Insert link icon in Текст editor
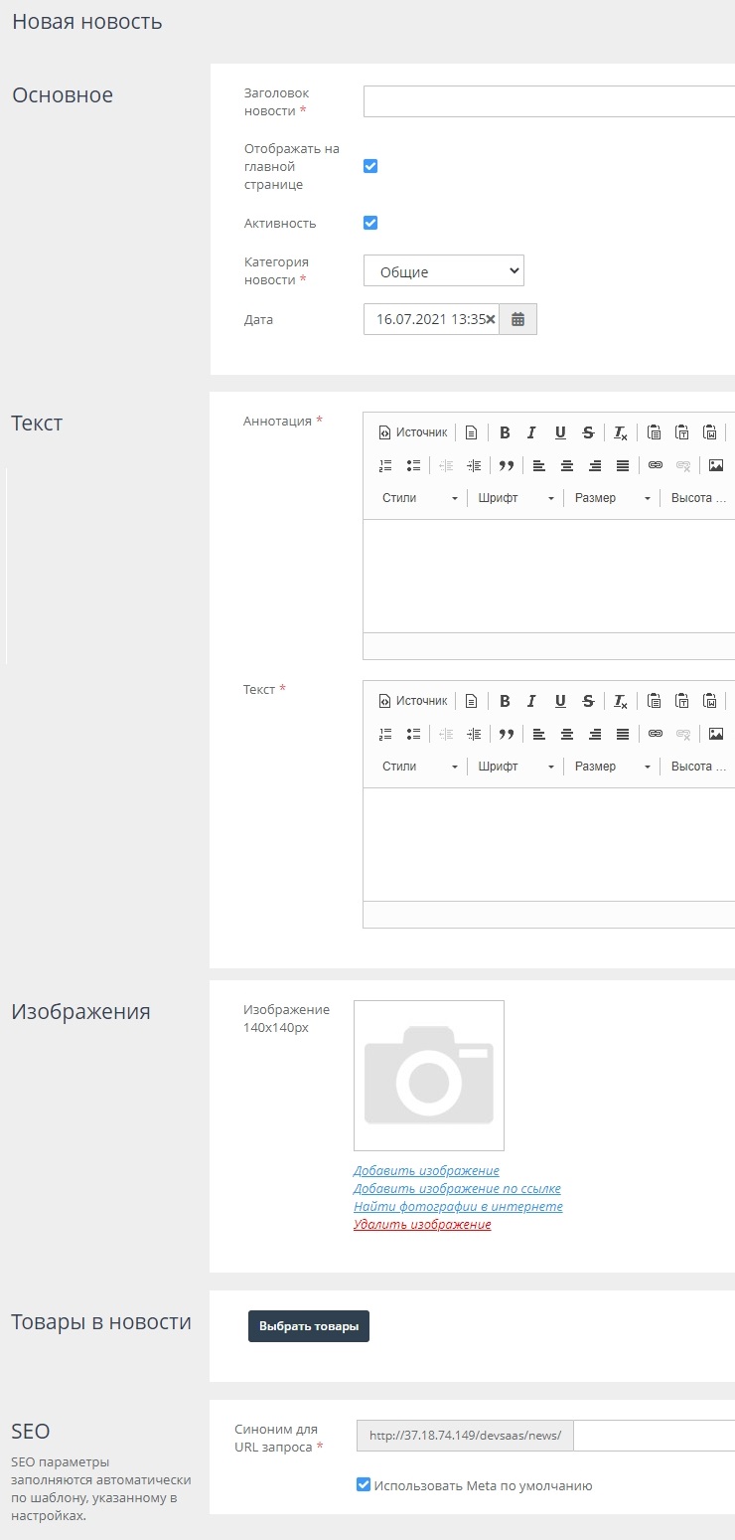 [x=655, y=734]
